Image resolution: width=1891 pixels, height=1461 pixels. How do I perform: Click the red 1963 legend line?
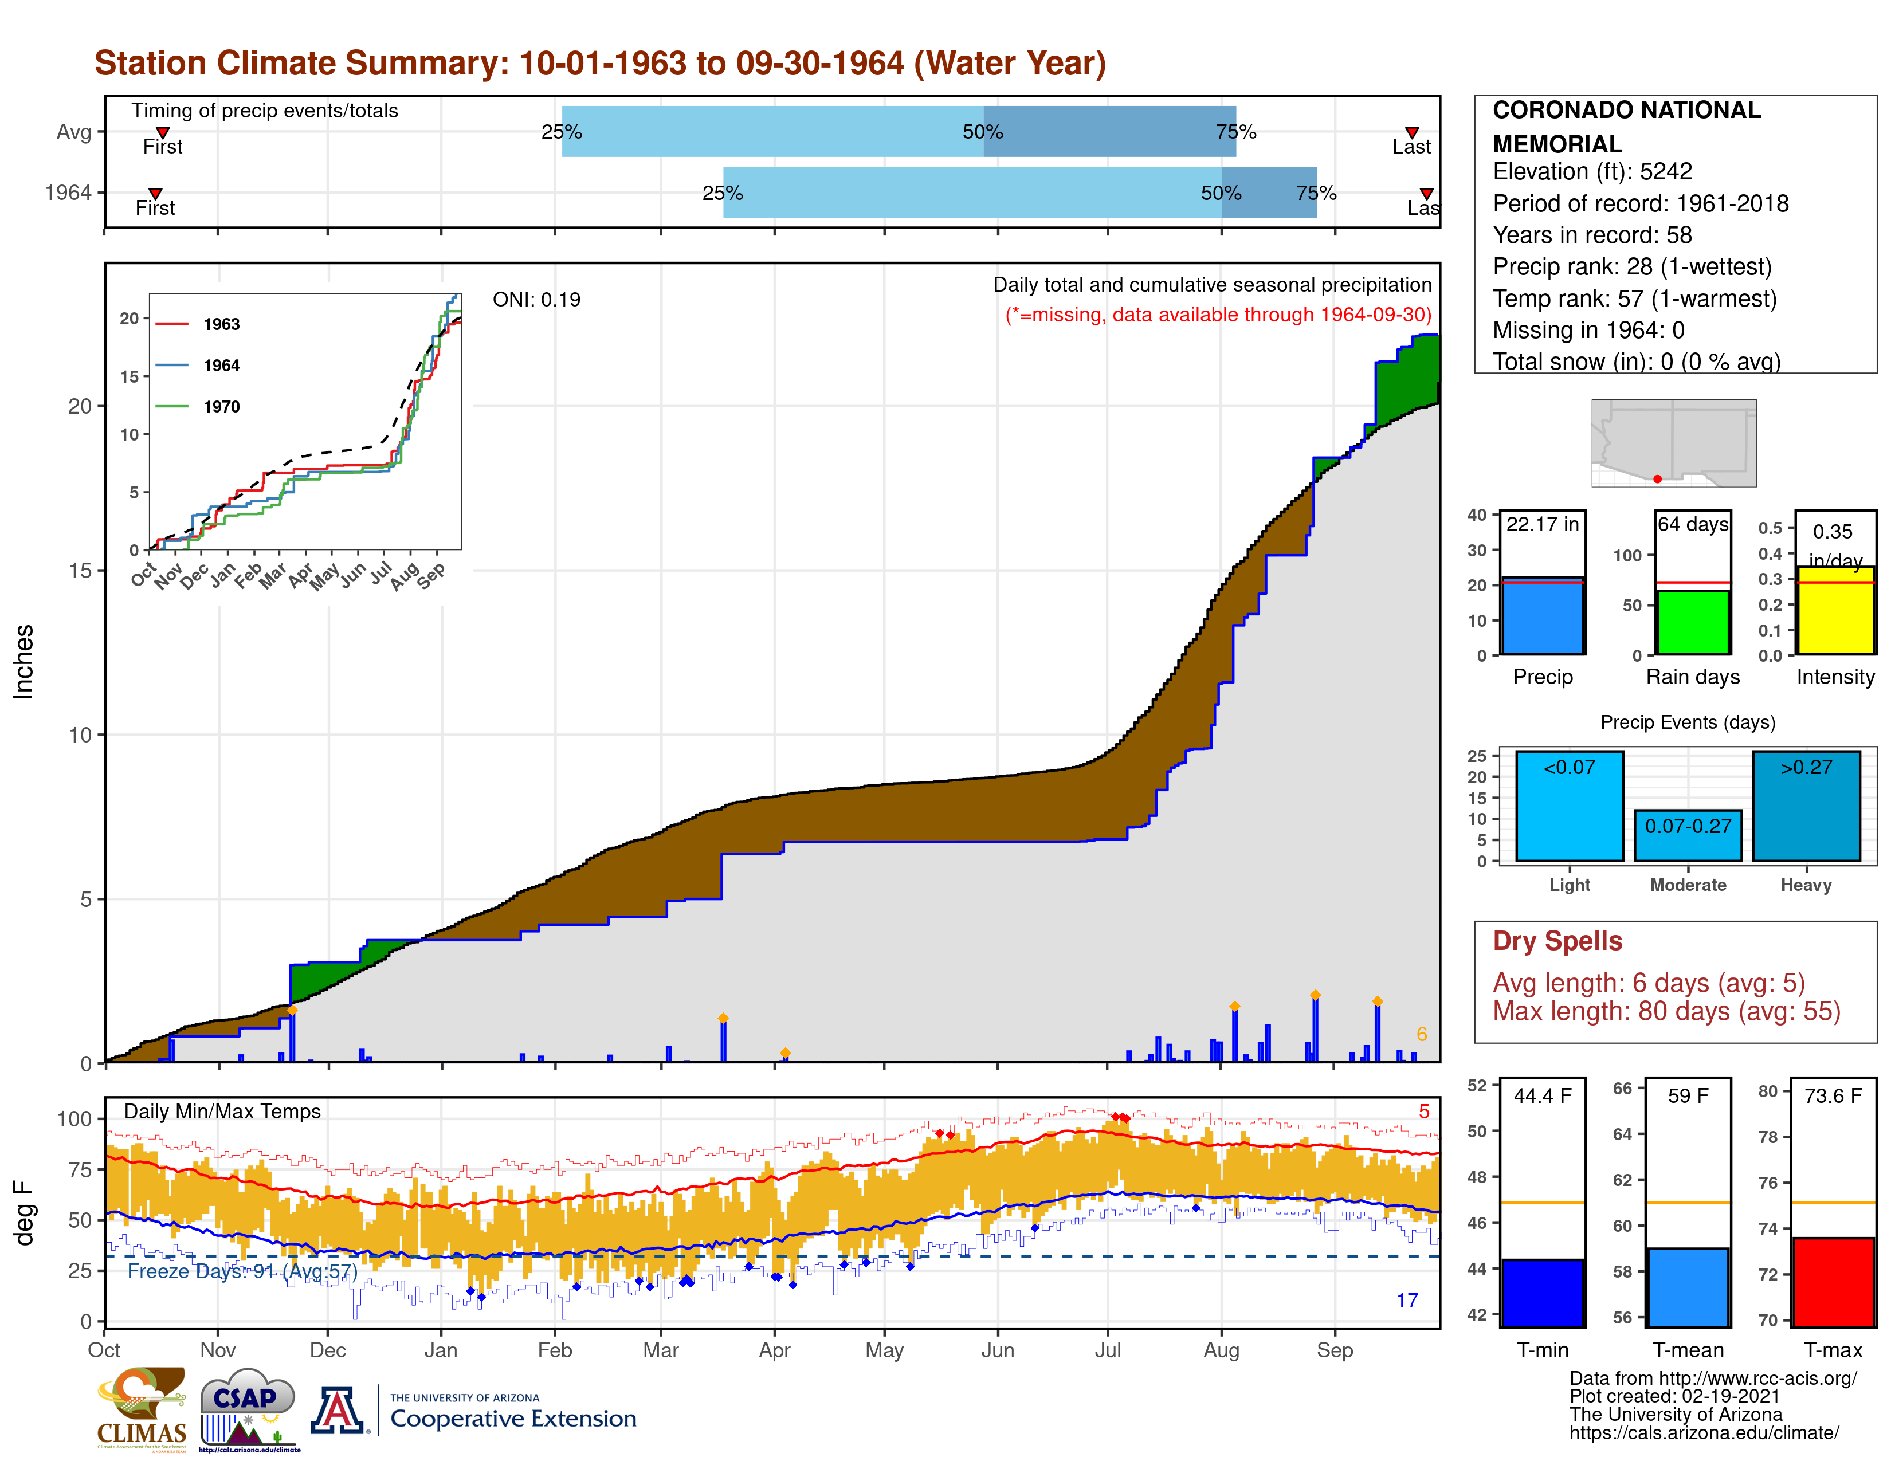pyautogui.click(x=171, y=324)
